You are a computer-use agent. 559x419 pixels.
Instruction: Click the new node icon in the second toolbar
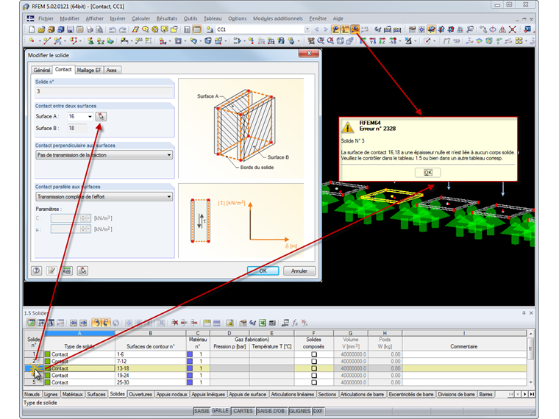32,41
